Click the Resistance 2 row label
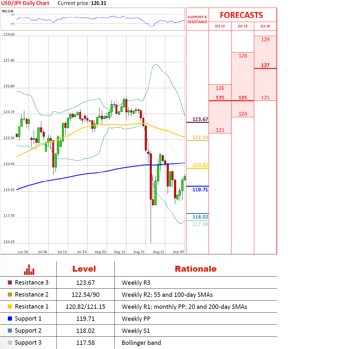 [32, 294]
